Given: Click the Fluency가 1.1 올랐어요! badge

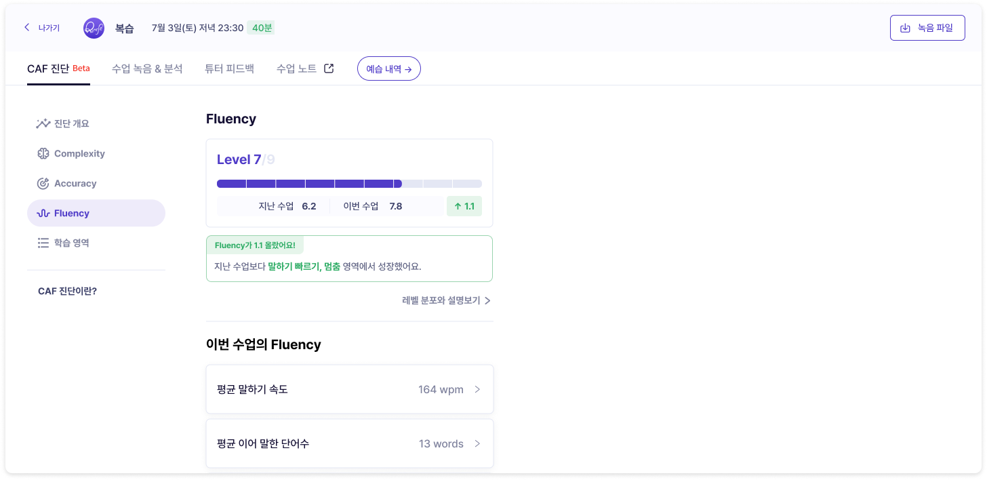Looking at the screenshot, I should 255,245.
